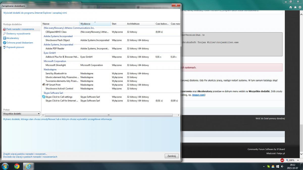Sort list by Czas ładowania column
The width and height of the screenshot is (303, 170).
[x=162, y=24]
